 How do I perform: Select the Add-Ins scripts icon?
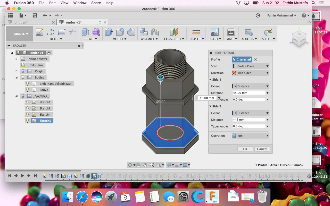249,32
